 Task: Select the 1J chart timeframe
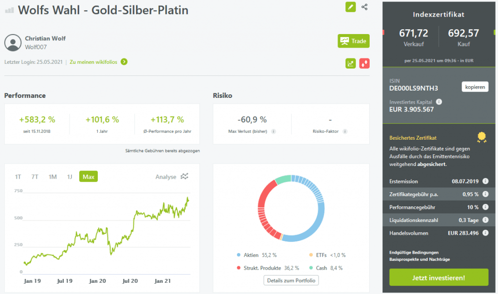coord(70,177)
